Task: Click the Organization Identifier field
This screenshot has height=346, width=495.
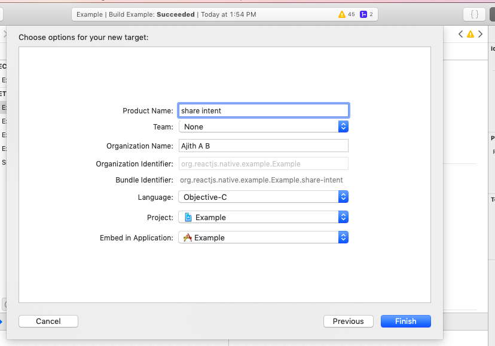Action: coord(263,163)
